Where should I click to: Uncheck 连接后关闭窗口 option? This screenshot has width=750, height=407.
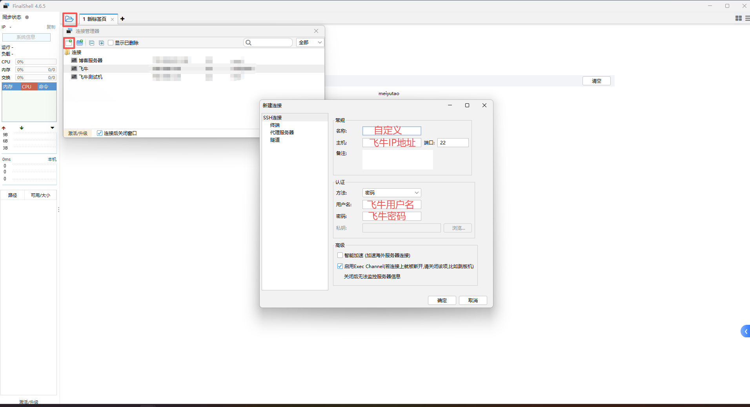[x=100, y=133]
